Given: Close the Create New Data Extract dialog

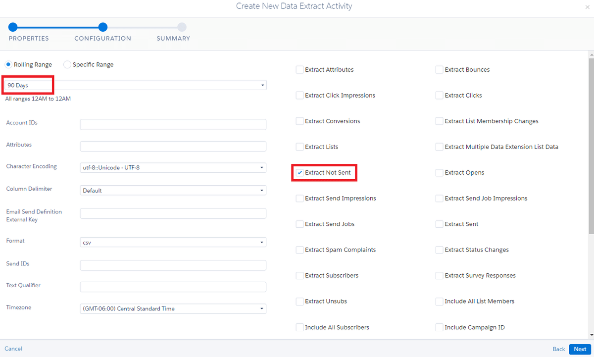Looking at the screenshot, I should click(x=587, y=7).
